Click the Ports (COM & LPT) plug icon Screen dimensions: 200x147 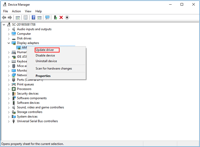tap(14, 80)
